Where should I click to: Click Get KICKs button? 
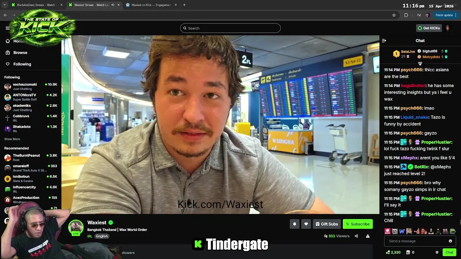click(x=429, y=28)
